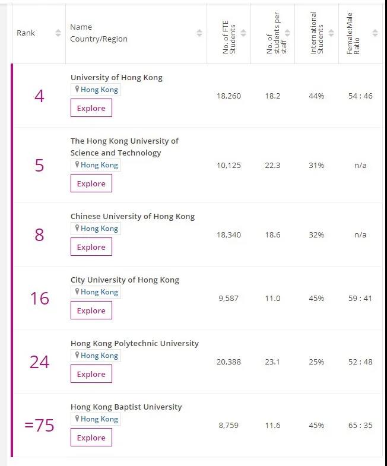Explore University of Hong Kong
The height and width of the screenshot is (466, 387).
[x=91, y=108]
